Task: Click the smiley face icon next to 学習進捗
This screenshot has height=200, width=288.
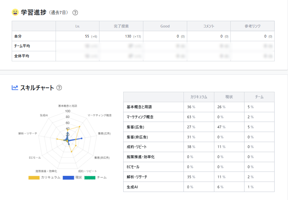Action: tap(15, 12)
